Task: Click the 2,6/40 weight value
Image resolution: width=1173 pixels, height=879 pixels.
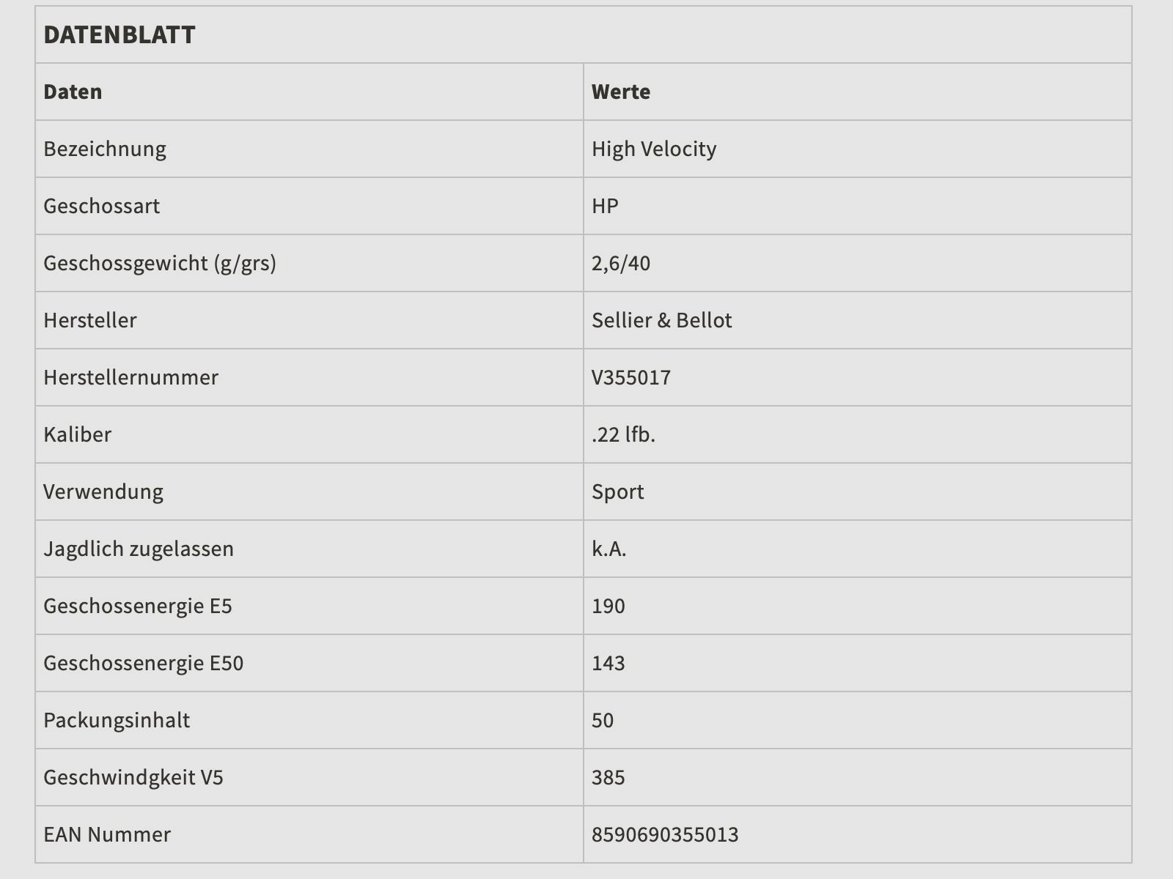Action: point(621,263)
